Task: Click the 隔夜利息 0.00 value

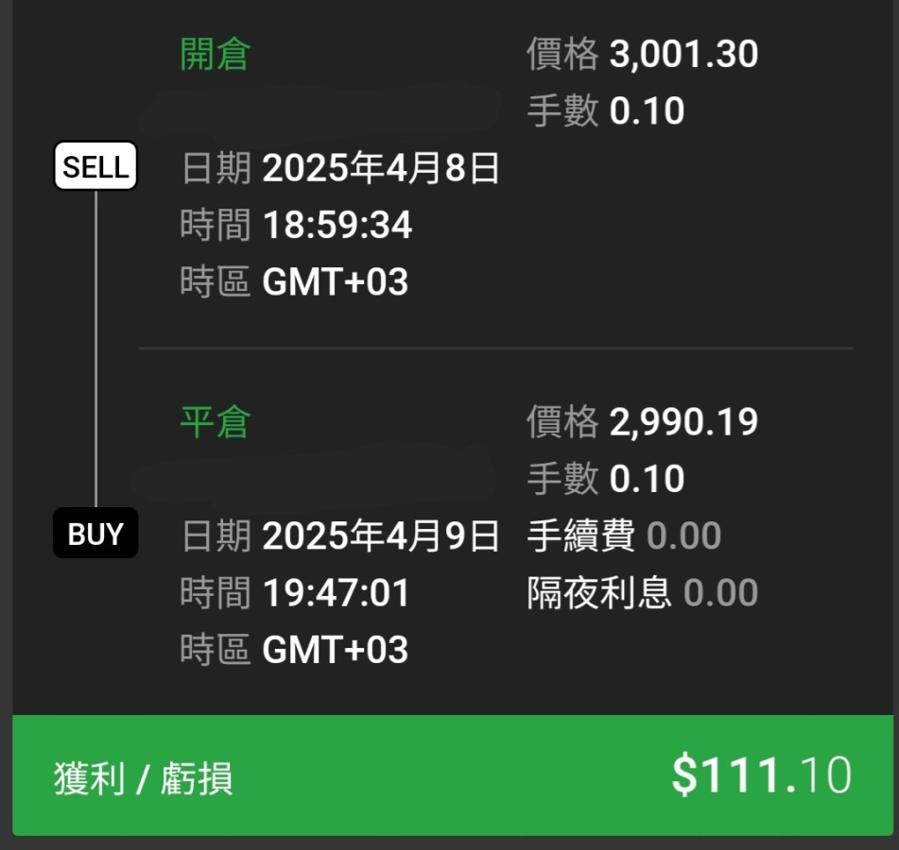Action: point(720,593)
